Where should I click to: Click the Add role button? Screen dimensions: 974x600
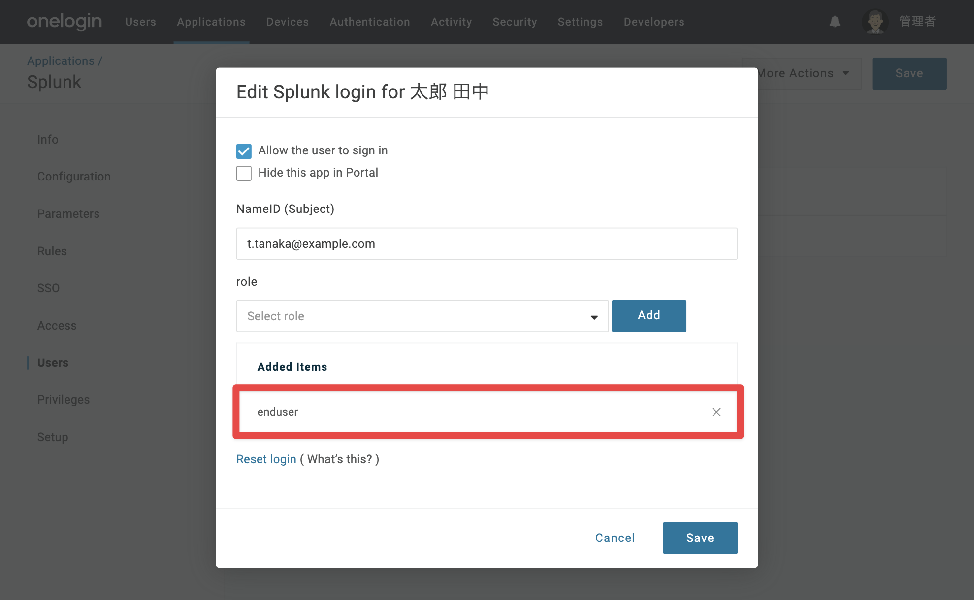click(x=649, y=316)
